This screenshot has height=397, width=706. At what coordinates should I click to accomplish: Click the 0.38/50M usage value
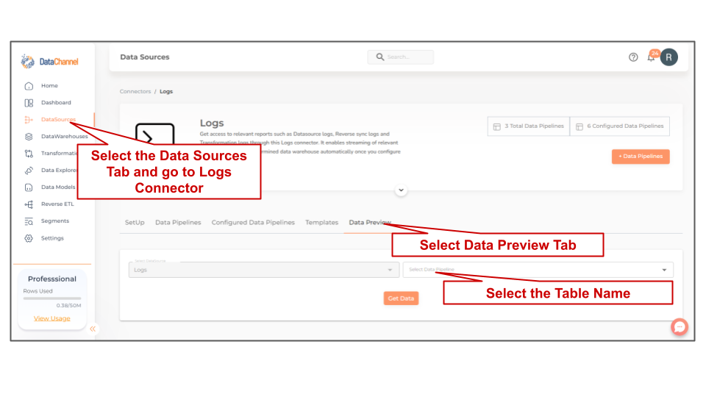pos(68,305)
